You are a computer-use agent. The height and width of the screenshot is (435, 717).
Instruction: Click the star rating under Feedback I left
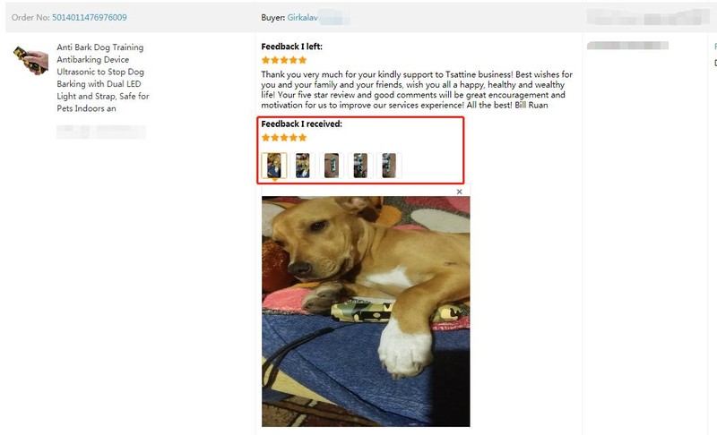pos(284,60)
